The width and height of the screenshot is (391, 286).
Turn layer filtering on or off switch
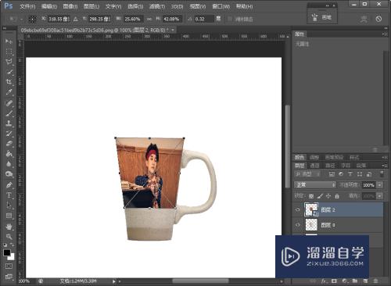tap(382, 173)
